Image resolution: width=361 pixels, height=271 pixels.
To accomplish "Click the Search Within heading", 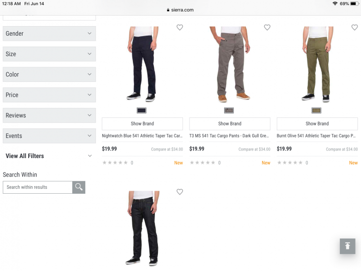I will [x=20, y=175].
